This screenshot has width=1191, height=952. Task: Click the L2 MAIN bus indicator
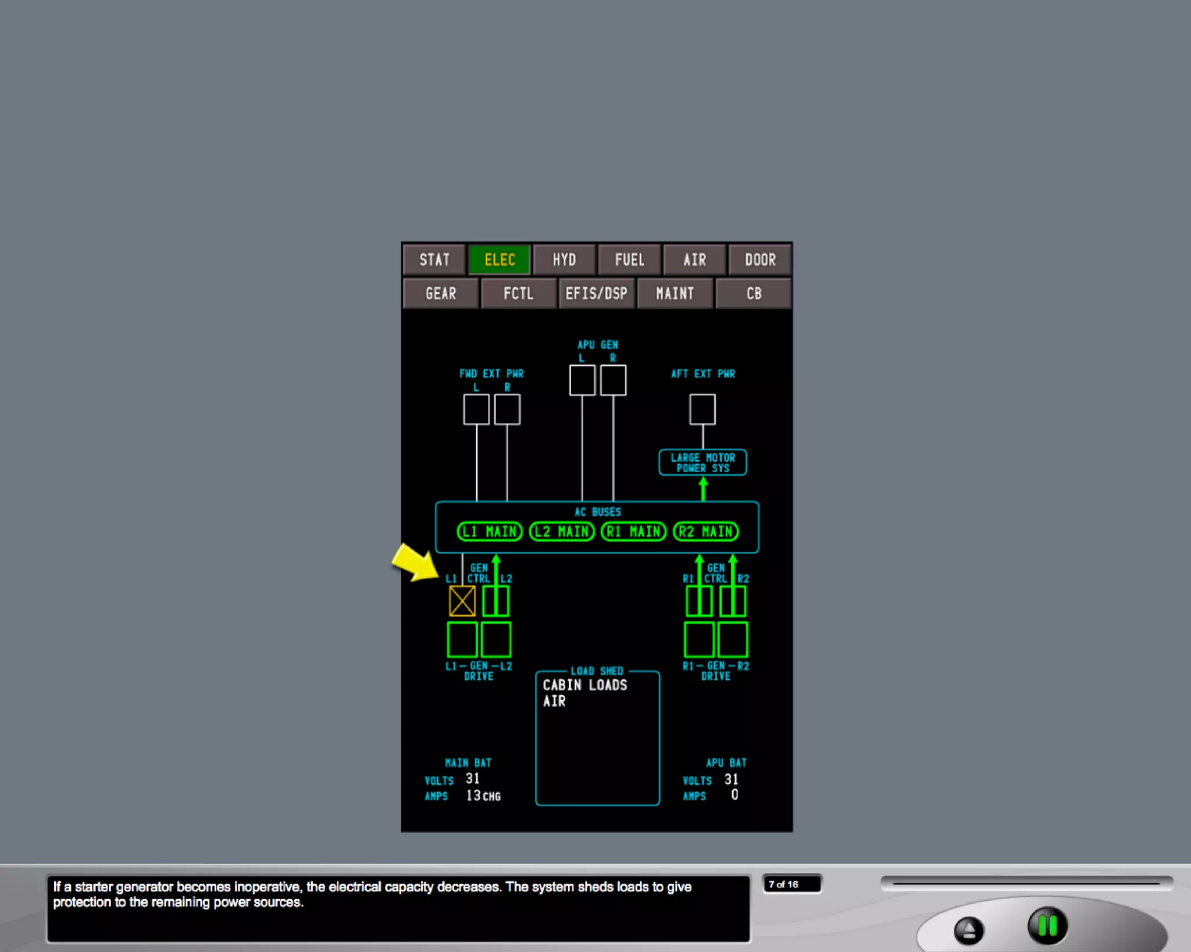(x=562, y=531)
